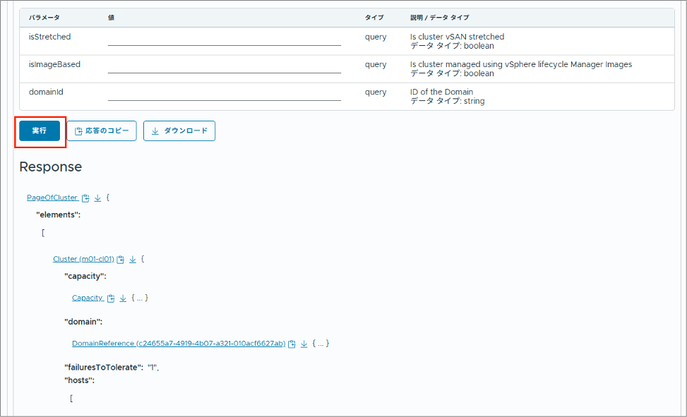Copy DomainReference with clipboard icon

[292, 344]
